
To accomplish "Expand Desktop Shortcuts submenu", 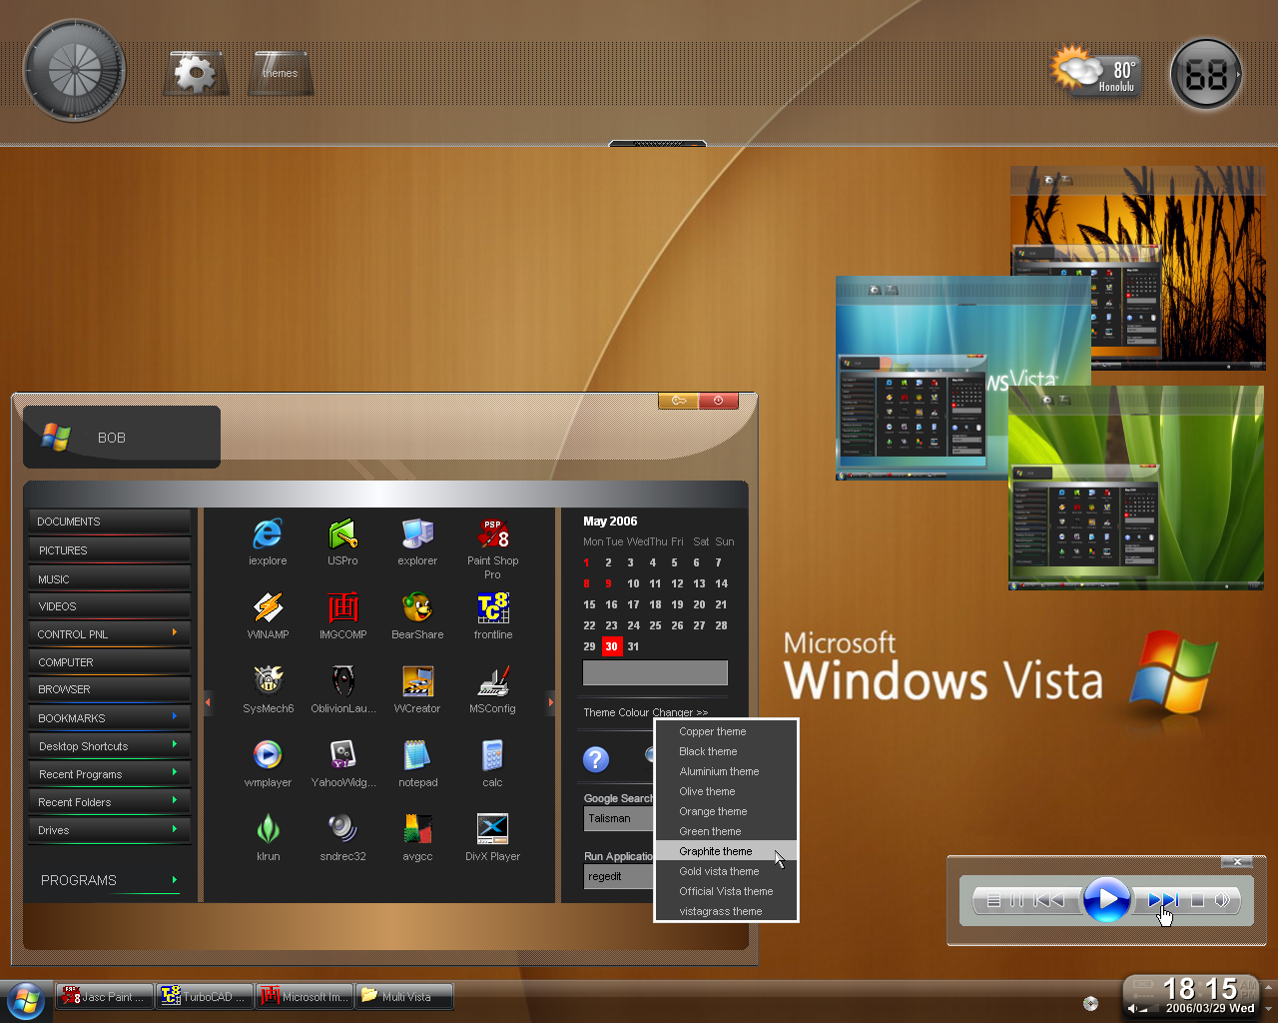I will (x=109, y=745).
